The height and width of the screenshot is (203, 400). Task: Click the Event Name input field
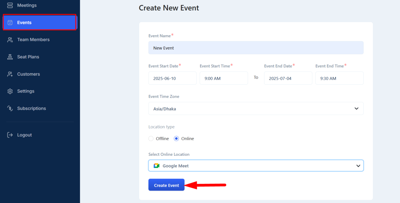256,48
